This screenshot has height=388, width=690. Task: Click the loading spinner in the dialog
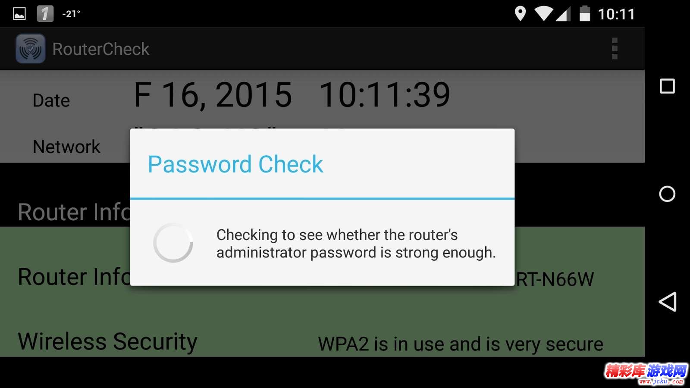pos(173,243)
